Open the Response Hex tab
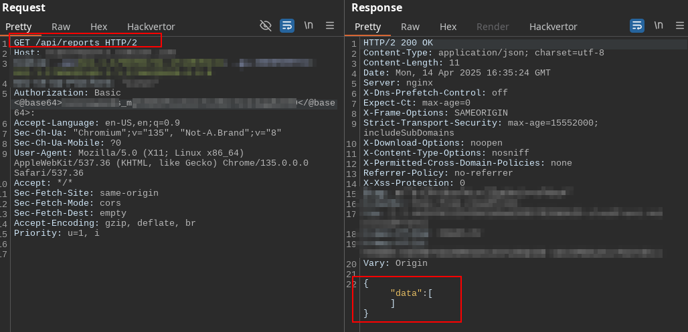The width and height of the screenshot is (688, 332). pos(448,27)
